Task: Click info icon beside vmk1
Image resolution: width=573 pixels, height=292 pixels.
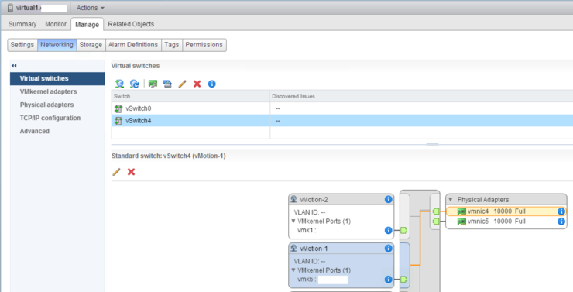Action: tap(389, 230)
